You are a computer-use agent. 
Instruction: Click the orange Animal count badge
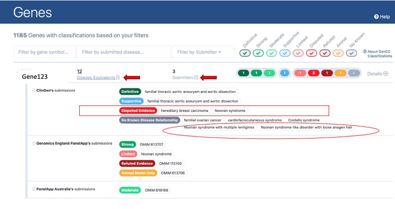pos(341,73)
